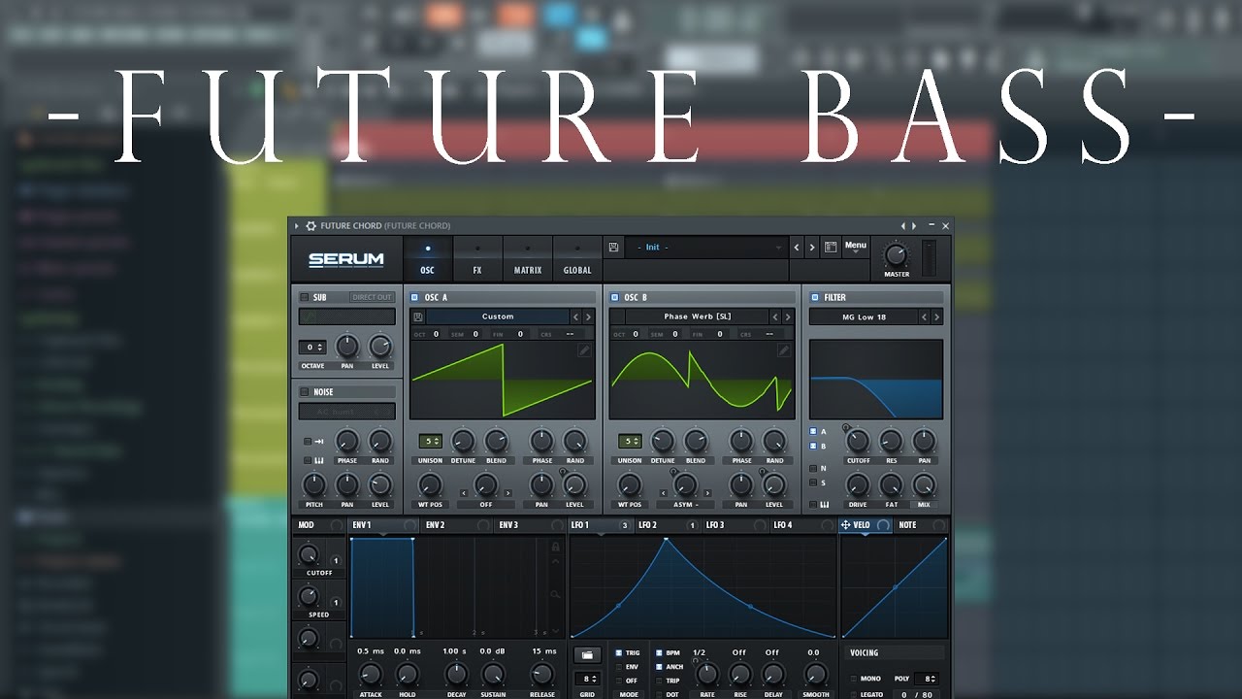Switch to the MATRIX tab

click(x=528, y=259)
